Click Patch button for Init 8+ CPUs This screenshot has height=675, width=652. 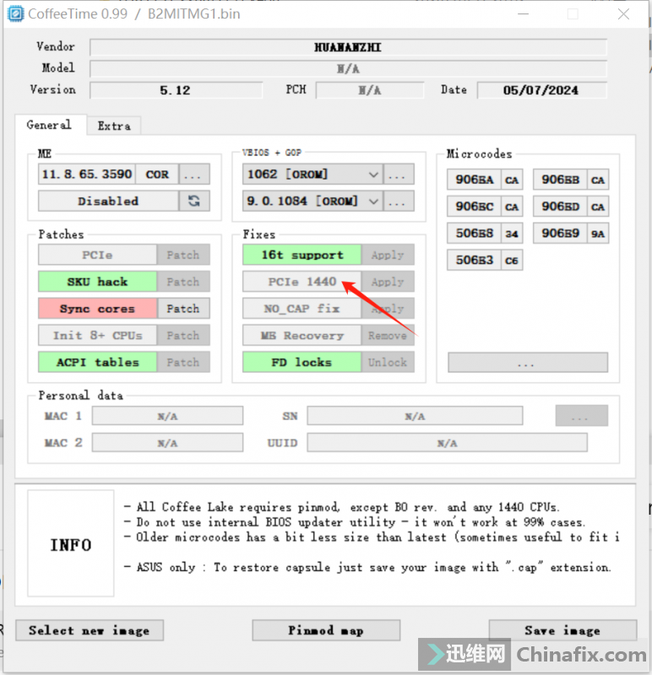[x=183, y=335]
